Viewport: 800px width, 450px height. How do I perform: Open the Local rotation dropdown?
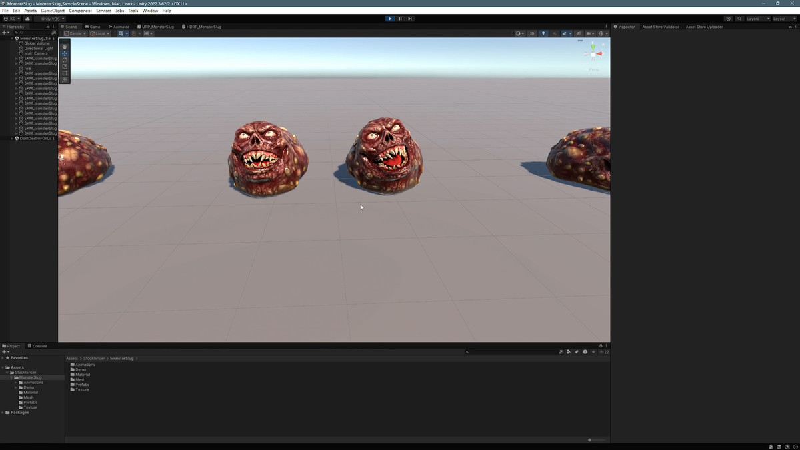[100, 33]
